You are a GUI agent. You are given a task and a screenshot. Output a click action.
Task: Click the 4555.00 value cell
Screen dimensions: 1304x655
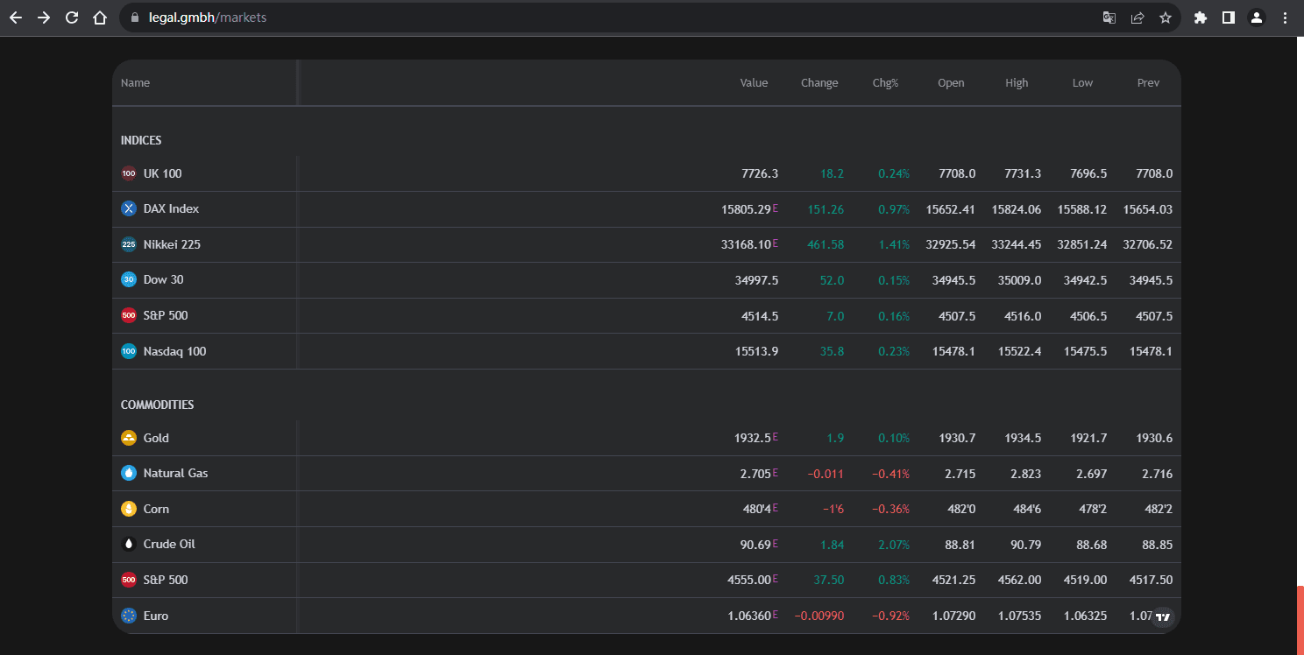point(749,580)
